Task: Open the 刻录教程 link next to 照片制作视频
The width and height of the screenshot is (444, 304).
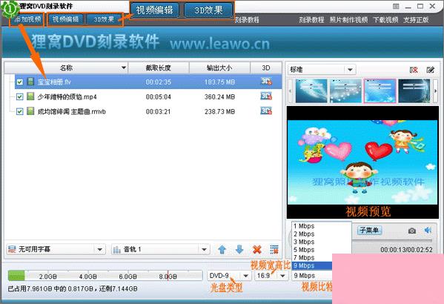Action: point(311,20)
